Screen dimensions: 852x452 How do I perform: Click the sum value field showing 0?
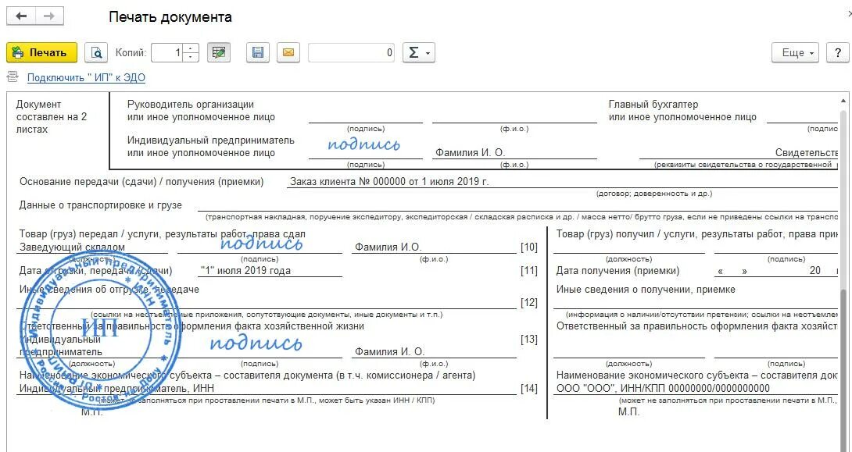tap(352, 52)
